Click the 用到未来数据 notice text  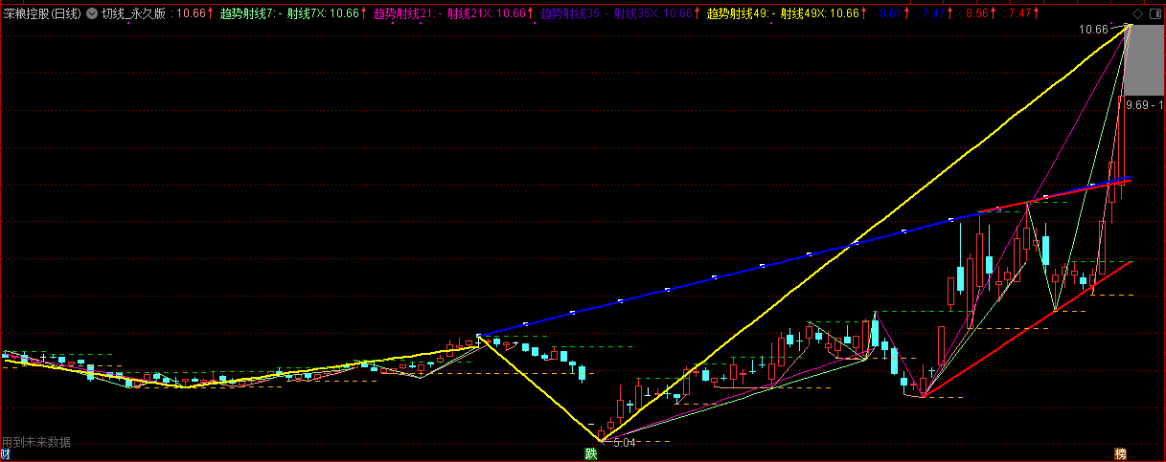point(35,442)
